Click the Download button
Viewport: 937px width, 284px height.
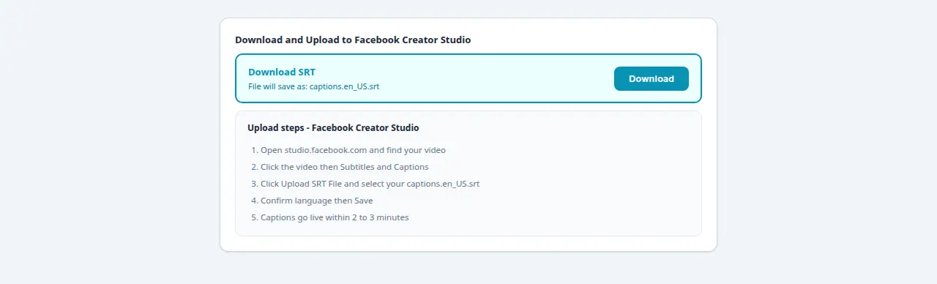(651, 78)
